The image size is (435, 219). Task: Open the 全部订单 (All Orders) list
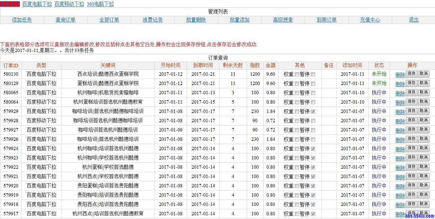(109, 20)
